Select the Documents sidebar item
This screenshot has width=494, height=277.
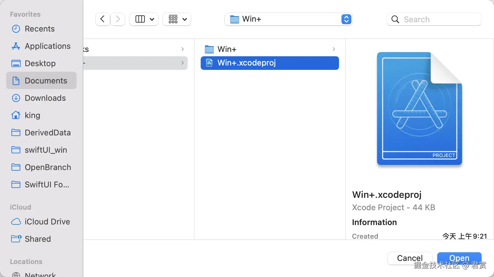(x=41, y=80)
